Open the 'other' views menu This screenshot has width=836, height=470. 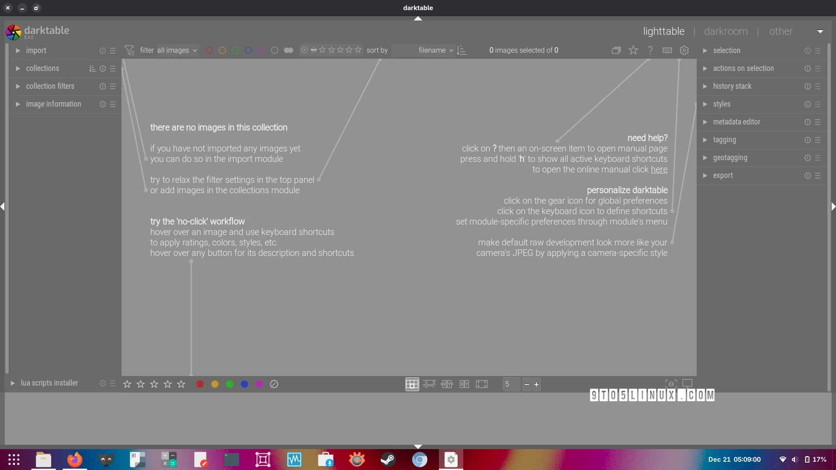click(x=780, y=31)
